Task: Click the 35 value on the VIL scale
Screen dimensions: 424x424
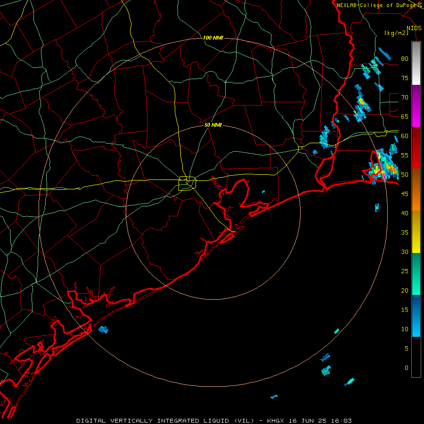Action: click(405, 233)
